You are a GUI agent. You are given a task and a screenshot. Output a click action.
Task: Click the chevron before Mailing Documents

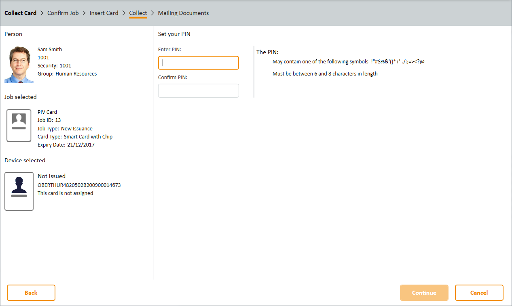coord(152,13)
